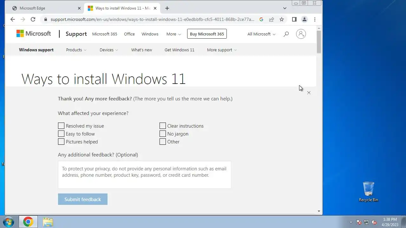
Task: Open a new tab with plus icon
Action: [167, 8]
